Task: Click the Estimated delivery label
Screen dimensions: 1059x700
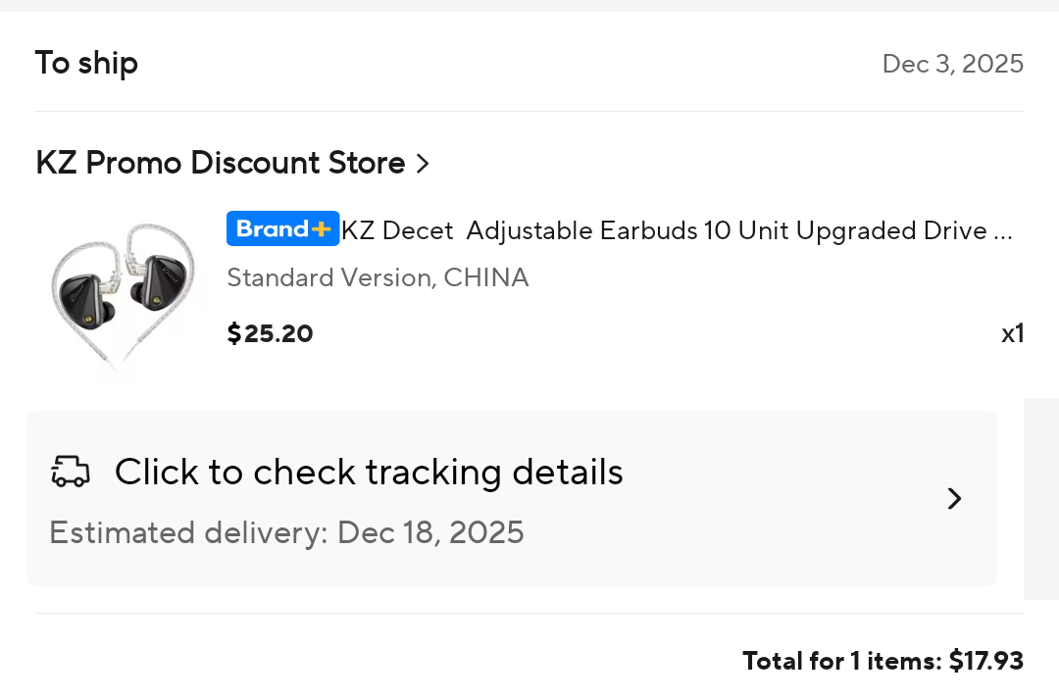Action: point(188,532)
